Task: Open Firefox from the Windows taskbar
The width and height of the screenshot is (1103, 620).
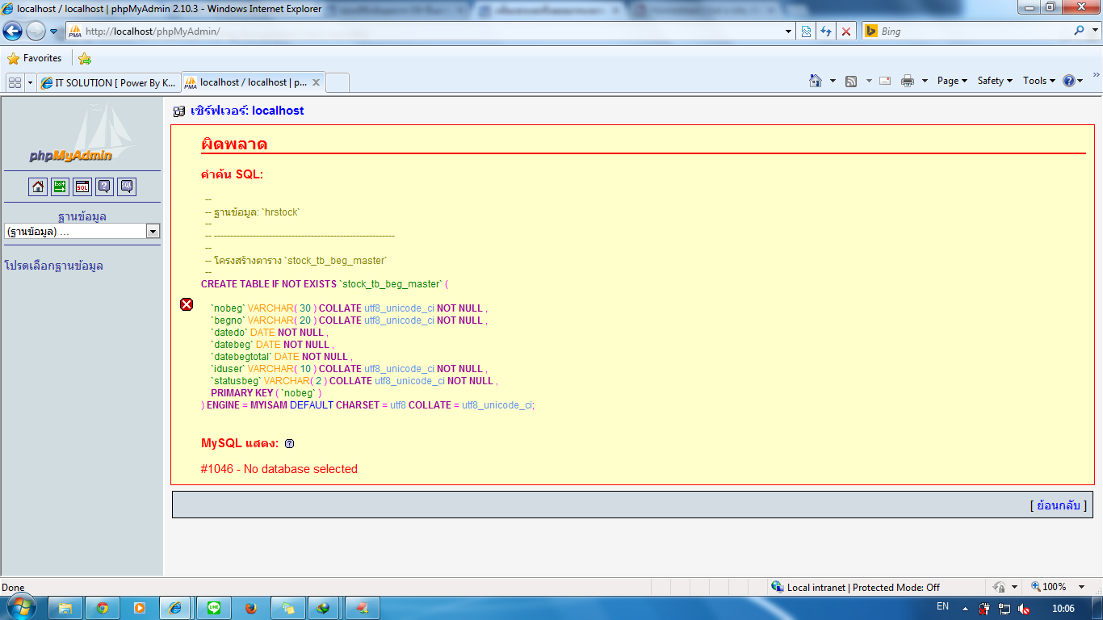Action: (250, 608)
